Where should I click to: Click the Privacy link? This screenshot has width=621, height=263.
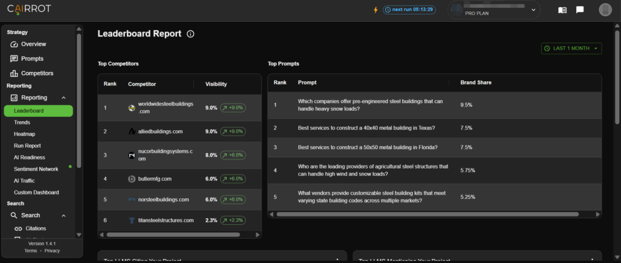point(52,251)
